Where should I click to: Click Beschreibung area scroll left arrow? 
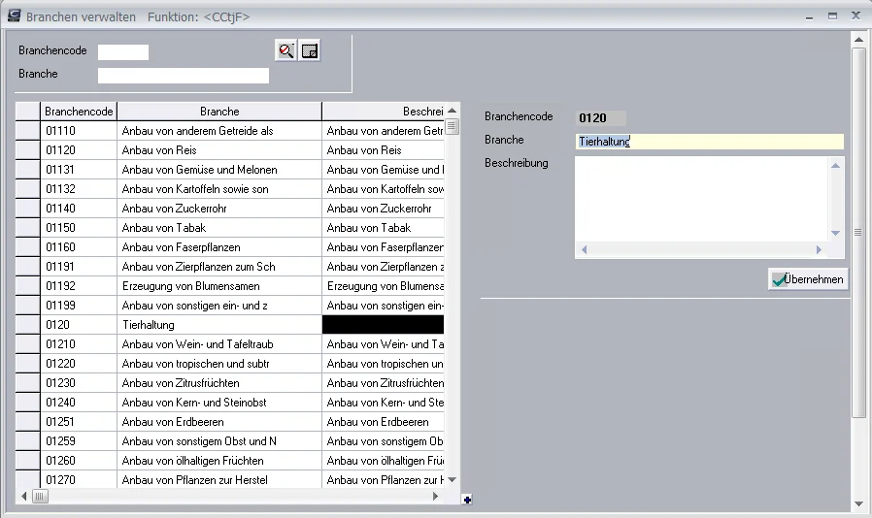(x=584, y=249)
